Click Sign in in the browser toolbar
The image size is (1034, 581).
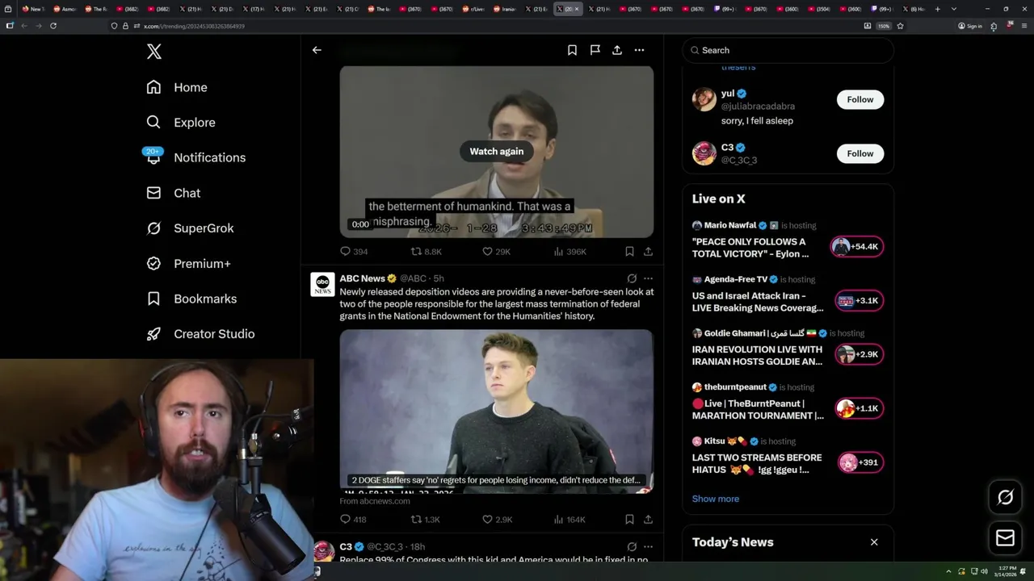(x=970, y=26)
